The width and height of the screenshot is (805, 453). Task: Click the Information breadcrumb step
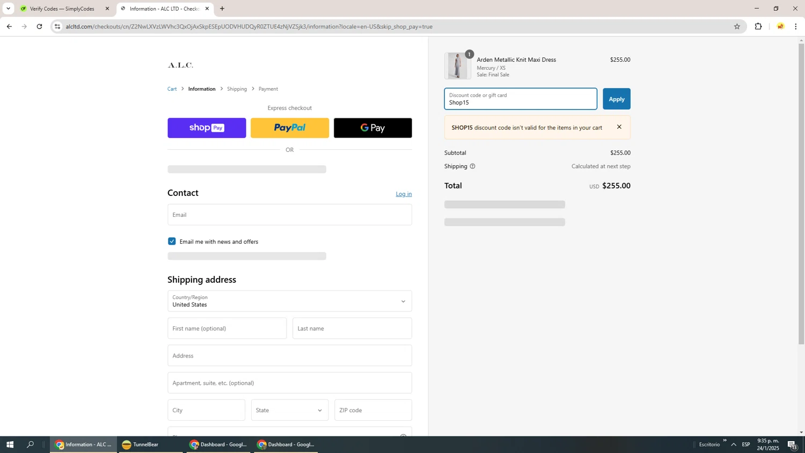[202, 89]
